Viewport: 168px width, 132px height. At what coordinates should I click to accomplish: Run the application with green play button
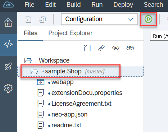(148, 19)
